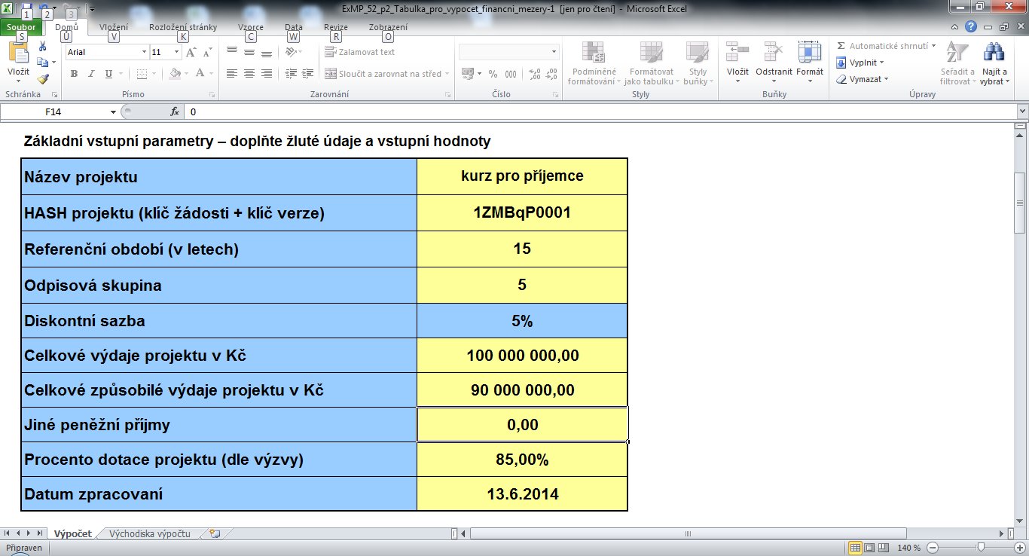Open Seřadit a filtrovat menu
1029x556 pixels.
pos(957,64)
